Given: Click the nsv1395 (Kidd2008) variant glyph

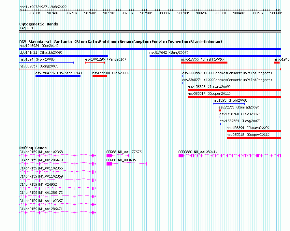Looking at the screenshot, I should [229, 104].
